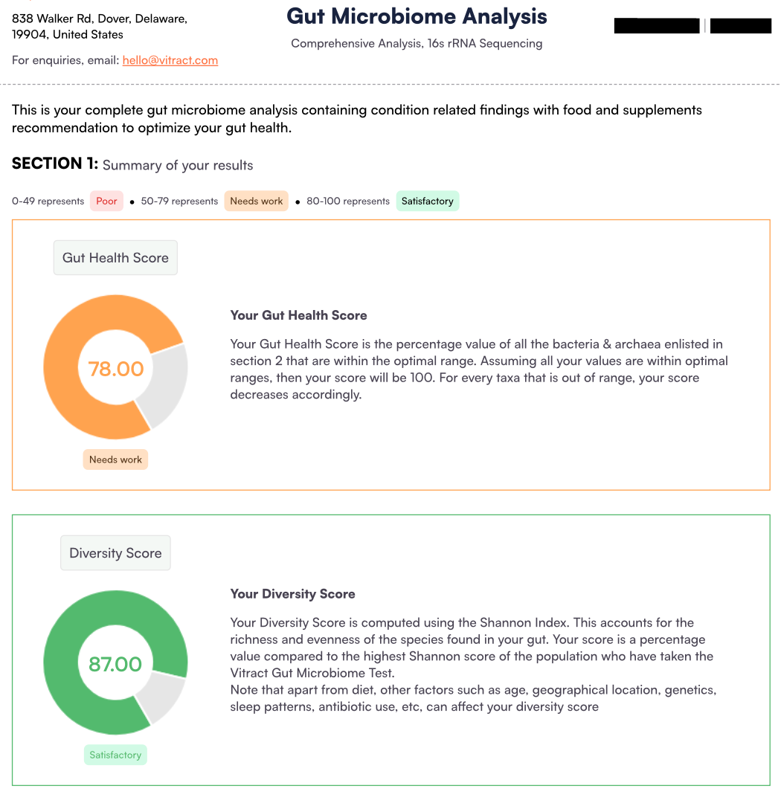The height and width of the screenshot is (800, 781).
Task: Click the Satisfactory badge below the green chart
Action: click(115, 755)
